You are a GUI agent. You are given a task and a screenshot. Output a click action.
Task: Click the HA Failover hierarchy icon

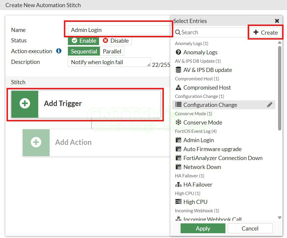click(178, 185)
